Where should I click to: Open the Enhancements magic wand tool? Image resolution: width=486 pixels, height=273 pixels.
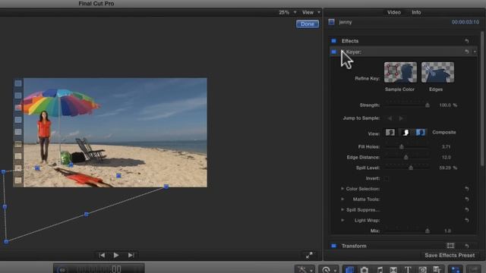point(302,270)
